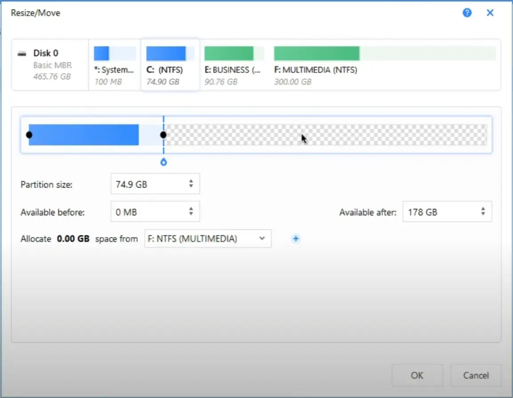Select the System Reserved partition block
The width and height of the screenshot is (513, 398).
114,62
